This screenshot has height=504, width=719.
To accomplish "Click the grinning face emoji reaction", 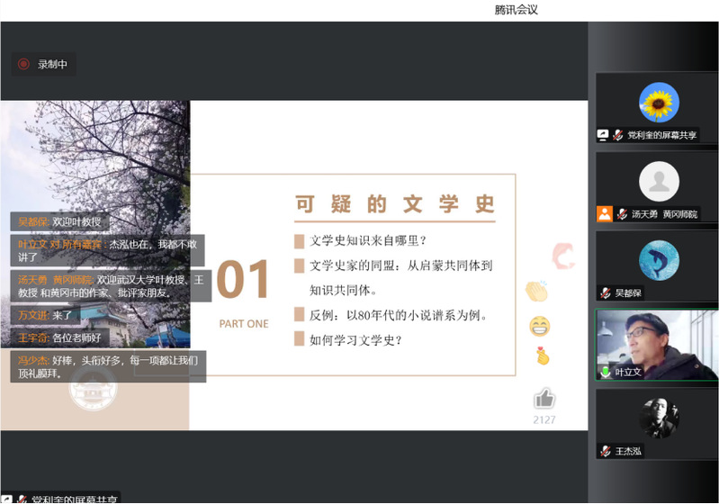I will coord(540,326).
